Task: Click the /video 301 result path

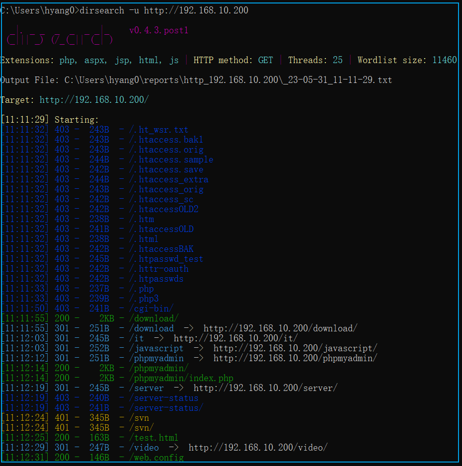Action: [x=144, y=448]
